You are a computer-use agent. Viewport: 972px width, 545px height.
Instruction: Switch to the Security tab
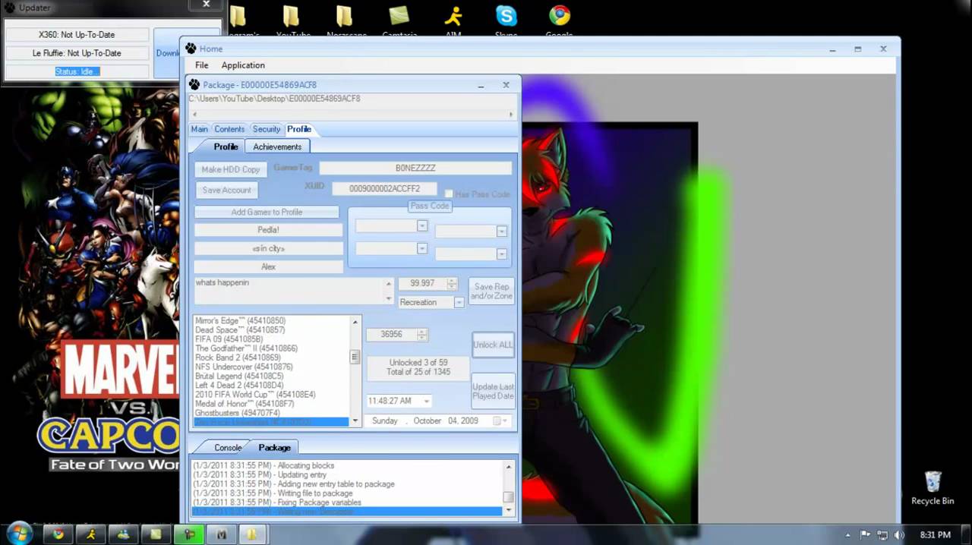267,129
